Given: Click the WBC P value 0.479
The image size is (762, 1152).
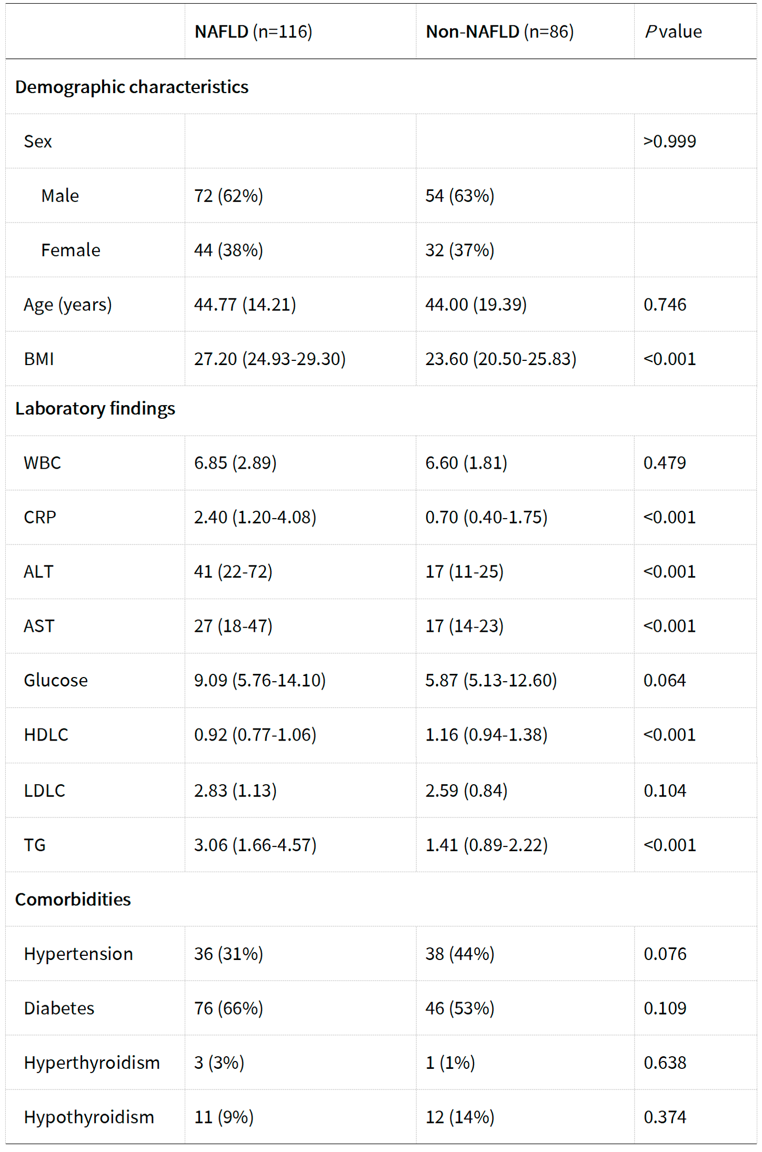Looking at the screenshot, I should [x=665, y=463].
